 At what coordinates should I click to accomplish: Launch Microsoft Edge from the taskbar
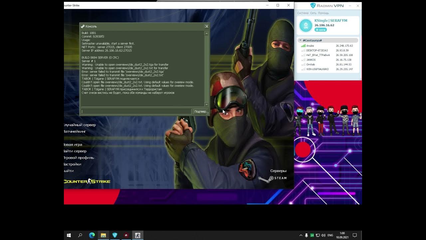[x=92, y=235]
